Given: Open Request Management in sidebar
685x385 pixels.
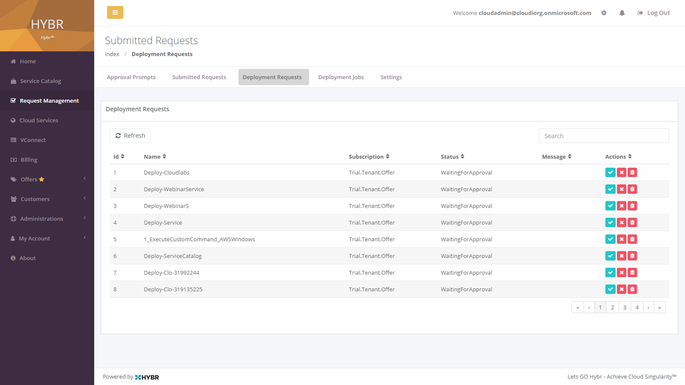Looking at the screenshot, I should click(x=47, y=101).
